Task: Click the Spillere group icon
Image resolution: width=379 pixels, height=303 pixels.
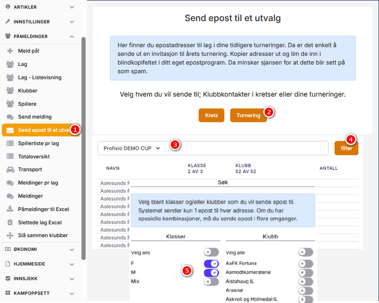Action: [x=10, y=104]
